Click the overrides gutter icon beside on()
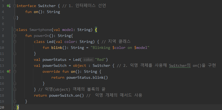Image resolution: width=222 pixels, height=110 pixels. (x=9, y=72)
